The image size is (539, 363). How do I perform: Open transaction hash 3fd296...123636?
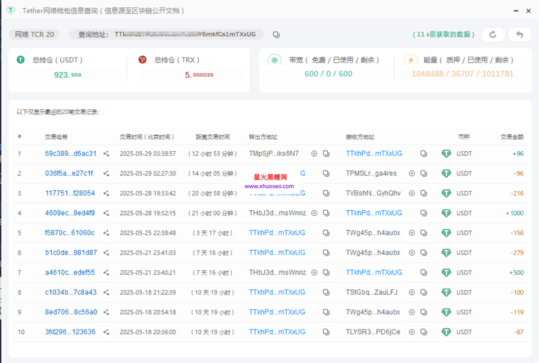[x=70, y=332]
